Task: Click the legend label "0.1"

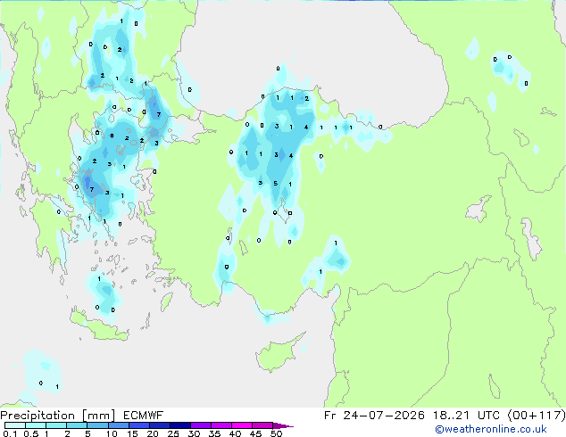Action: pyautogui.click(x=10, y=433)
